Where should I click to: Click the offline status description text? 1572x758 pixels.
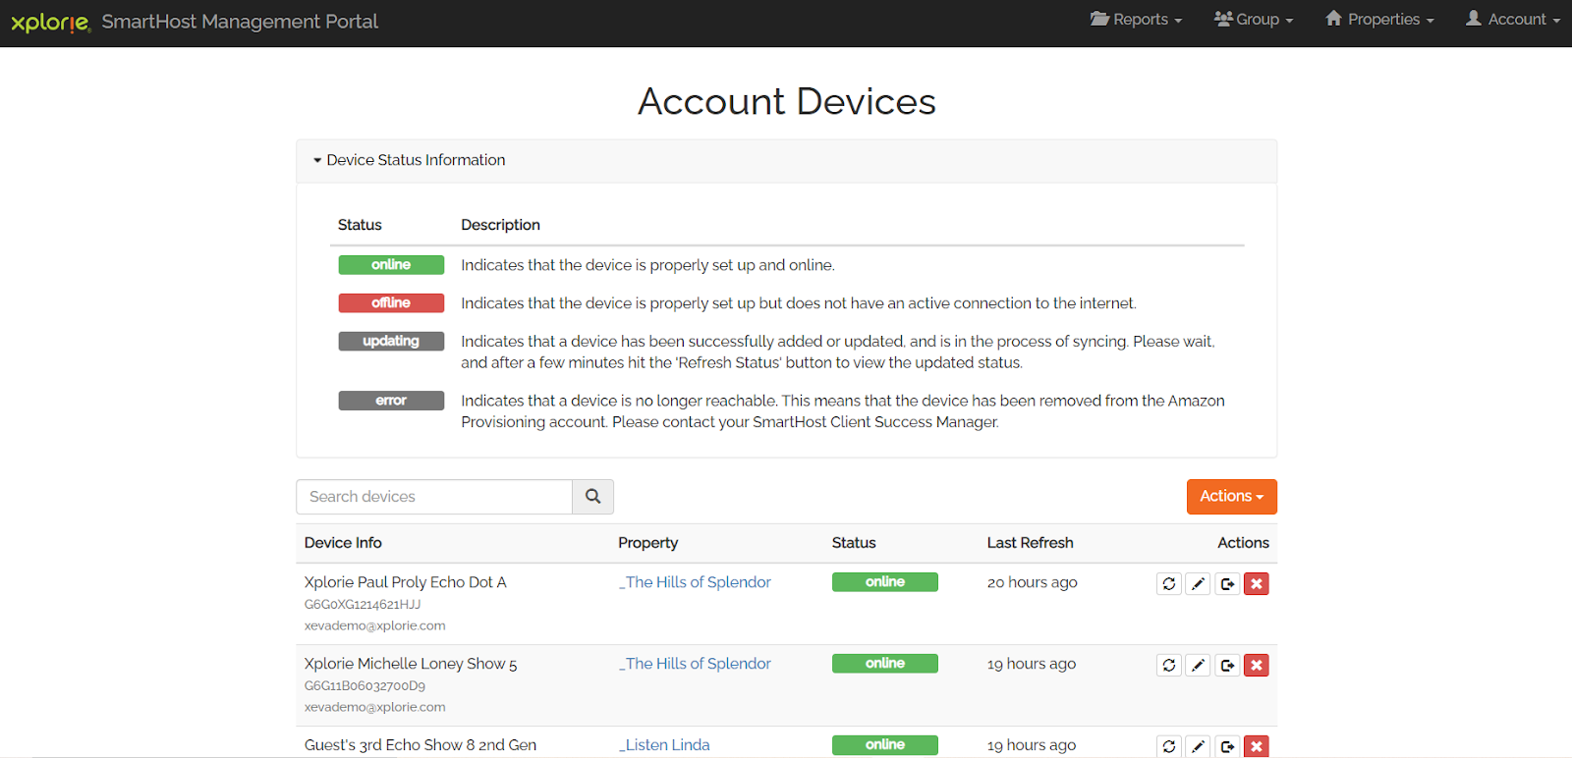(799, 303)
